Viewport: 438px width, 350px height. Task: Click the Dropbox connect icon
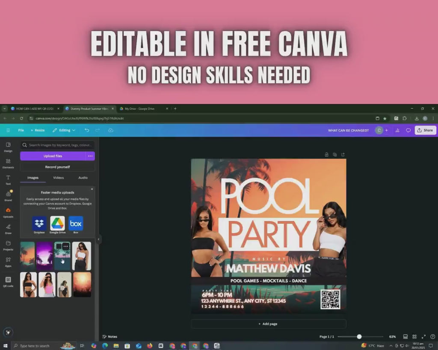pyautogui.click(x=39, y=223)
